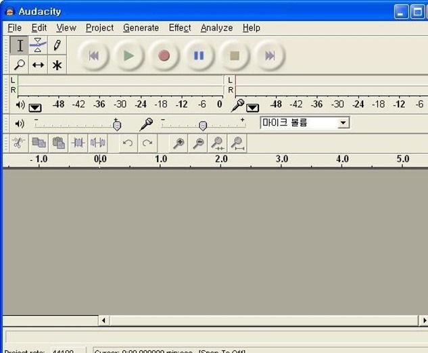Click the 4.0 mark on timeline ruler

click(342, 159)
